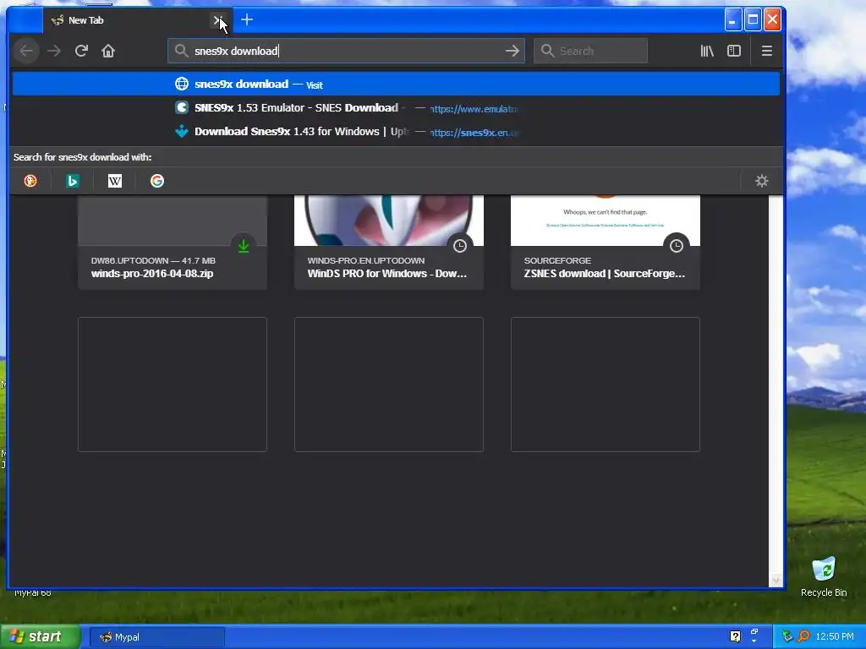
Task: Click the orange magnifier tray icon
Action: pyautogui.click(x=803, y=636)
